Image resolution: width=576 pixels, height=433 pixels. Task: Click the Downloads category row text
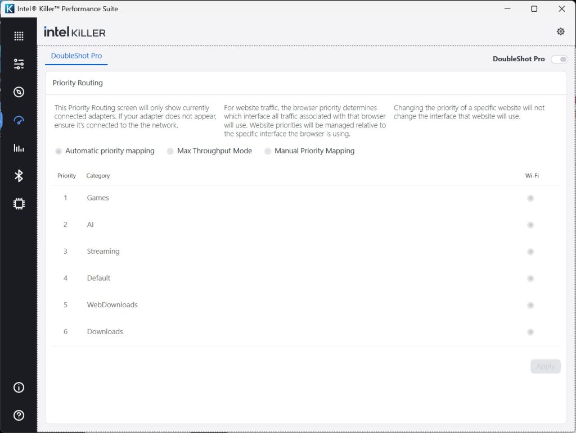(105, 331)
